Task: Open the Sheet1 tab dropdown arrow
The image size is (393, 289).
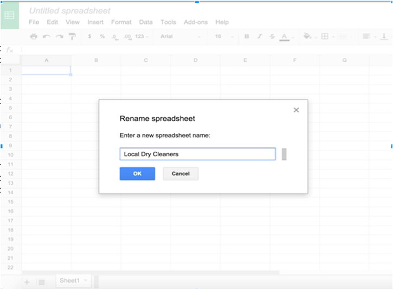Action: click(86, 280)
